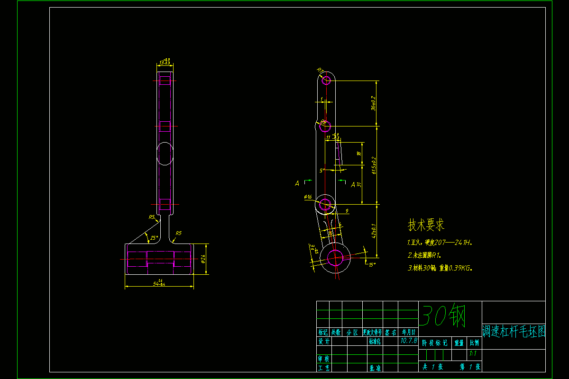Click the '审核' row label

click(x=324, y=359)
